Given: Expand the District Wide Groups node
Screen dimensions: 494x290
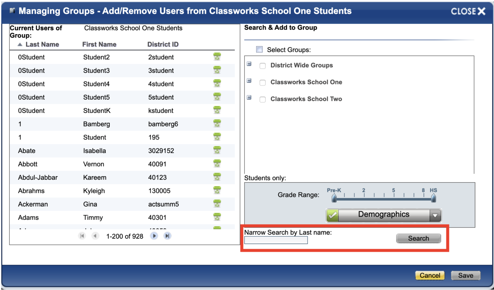Looking at the screenshot, I should tap(249, 64).
